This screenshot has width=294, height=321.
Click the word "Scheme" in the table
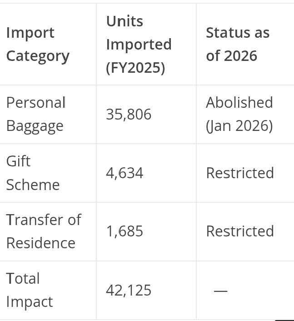[33, 185]
